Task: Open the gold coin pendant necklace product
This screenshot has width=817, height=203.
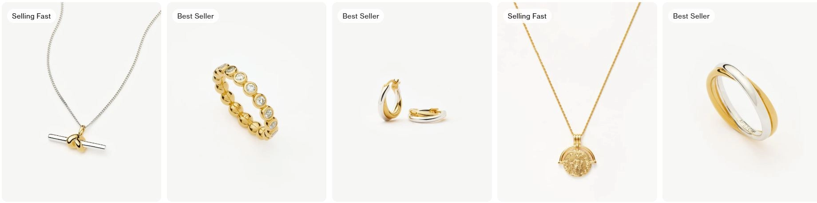Action: pos(577,102)
